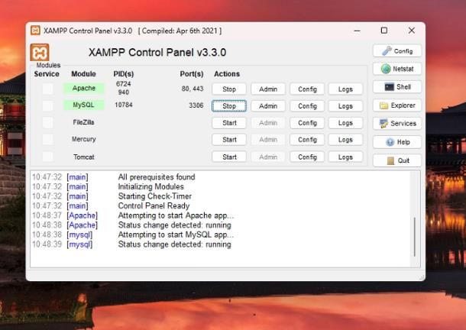Click the MySQL port value 3306

coord(196,105)
